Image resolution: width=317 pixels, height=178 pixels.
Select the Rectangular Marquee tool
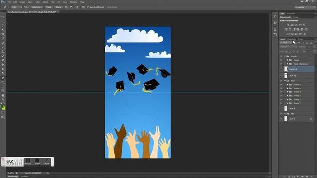click(3, 21)
